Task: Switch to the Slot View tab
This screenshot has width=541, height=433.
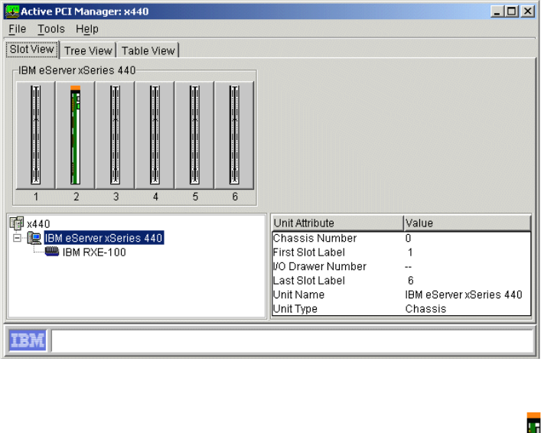Action: point(32,49)
